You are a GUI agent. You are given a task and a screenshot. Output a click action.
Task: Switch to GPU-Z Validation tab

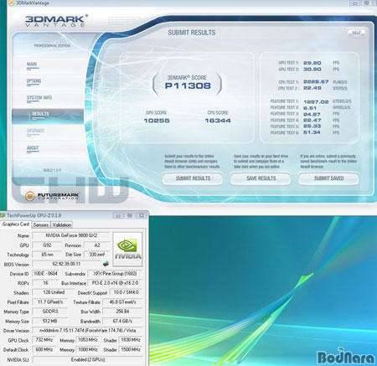point(62,224)
